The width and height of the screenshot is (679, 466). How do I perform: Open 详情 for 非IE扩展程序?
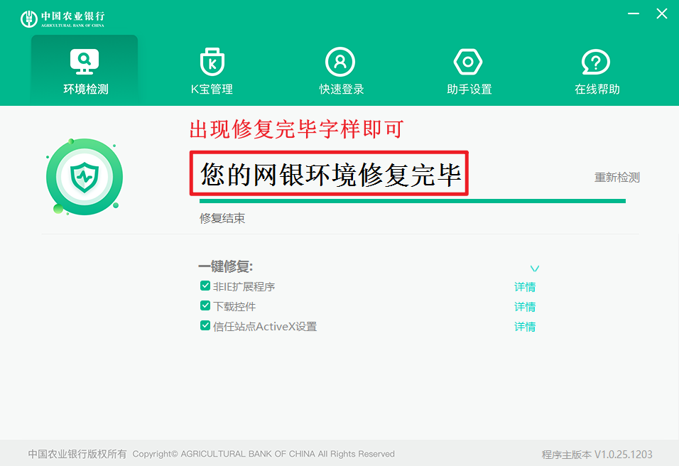pyautogui.click(x=525, y=287)
